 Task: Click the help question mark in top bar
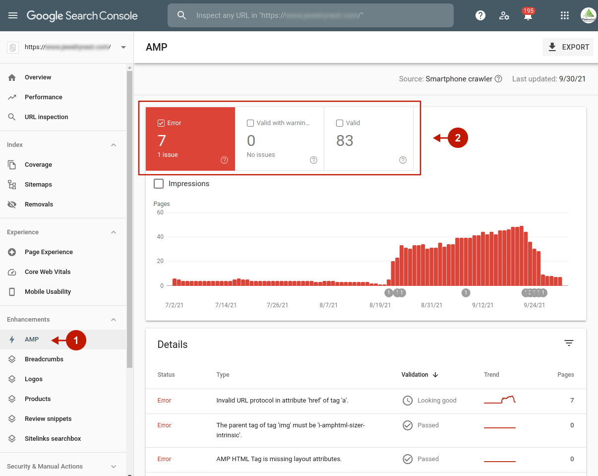pyautogui.click(x=480, y=15)
